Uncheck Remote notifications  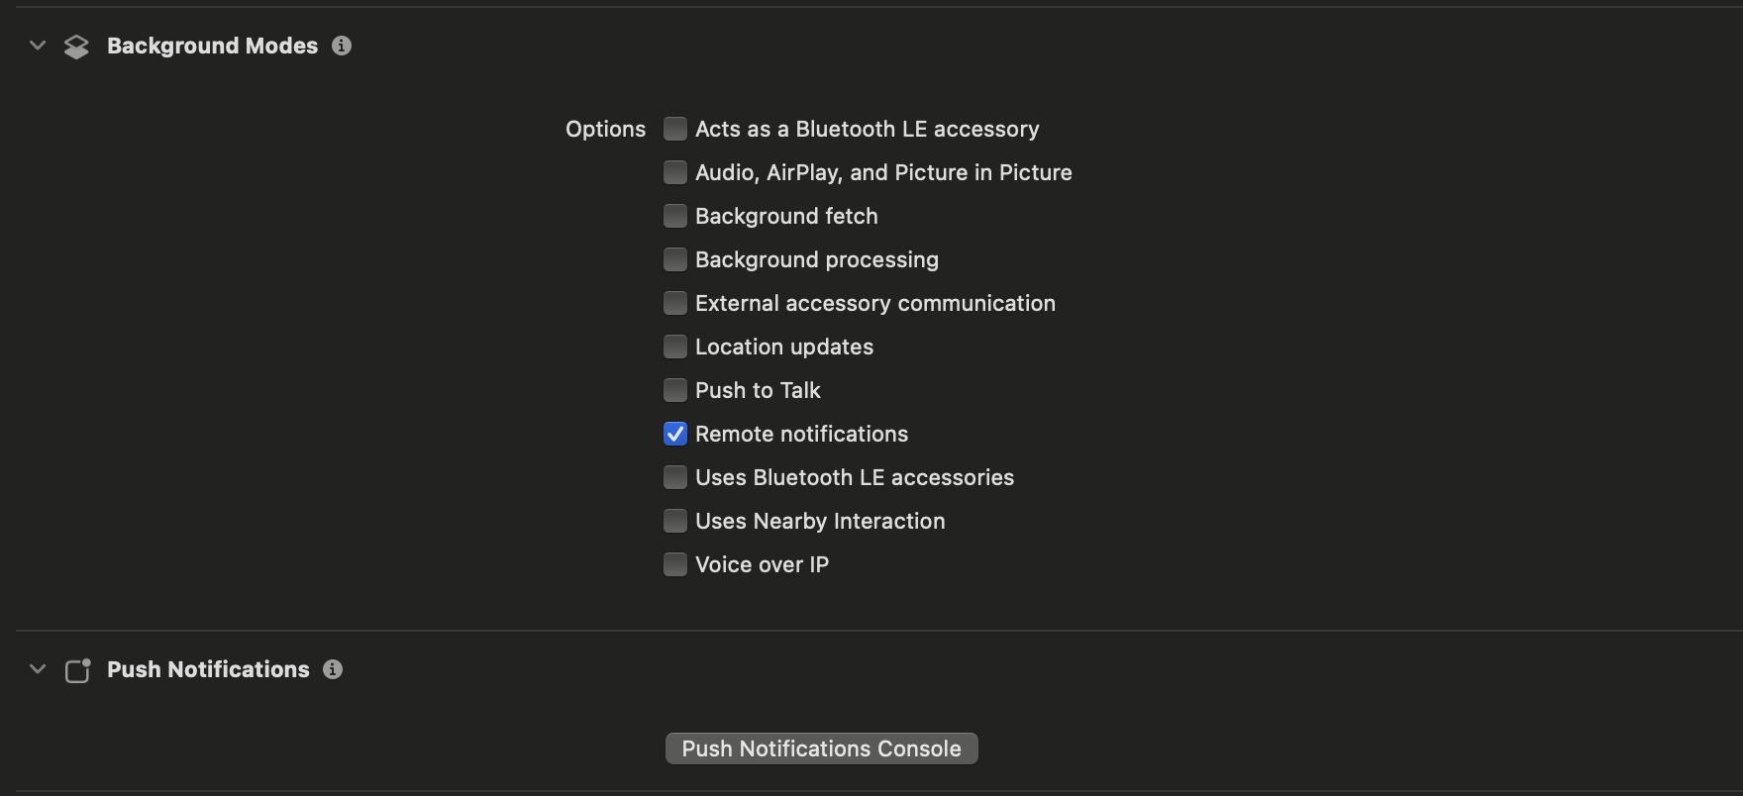(x=675, y=434)
